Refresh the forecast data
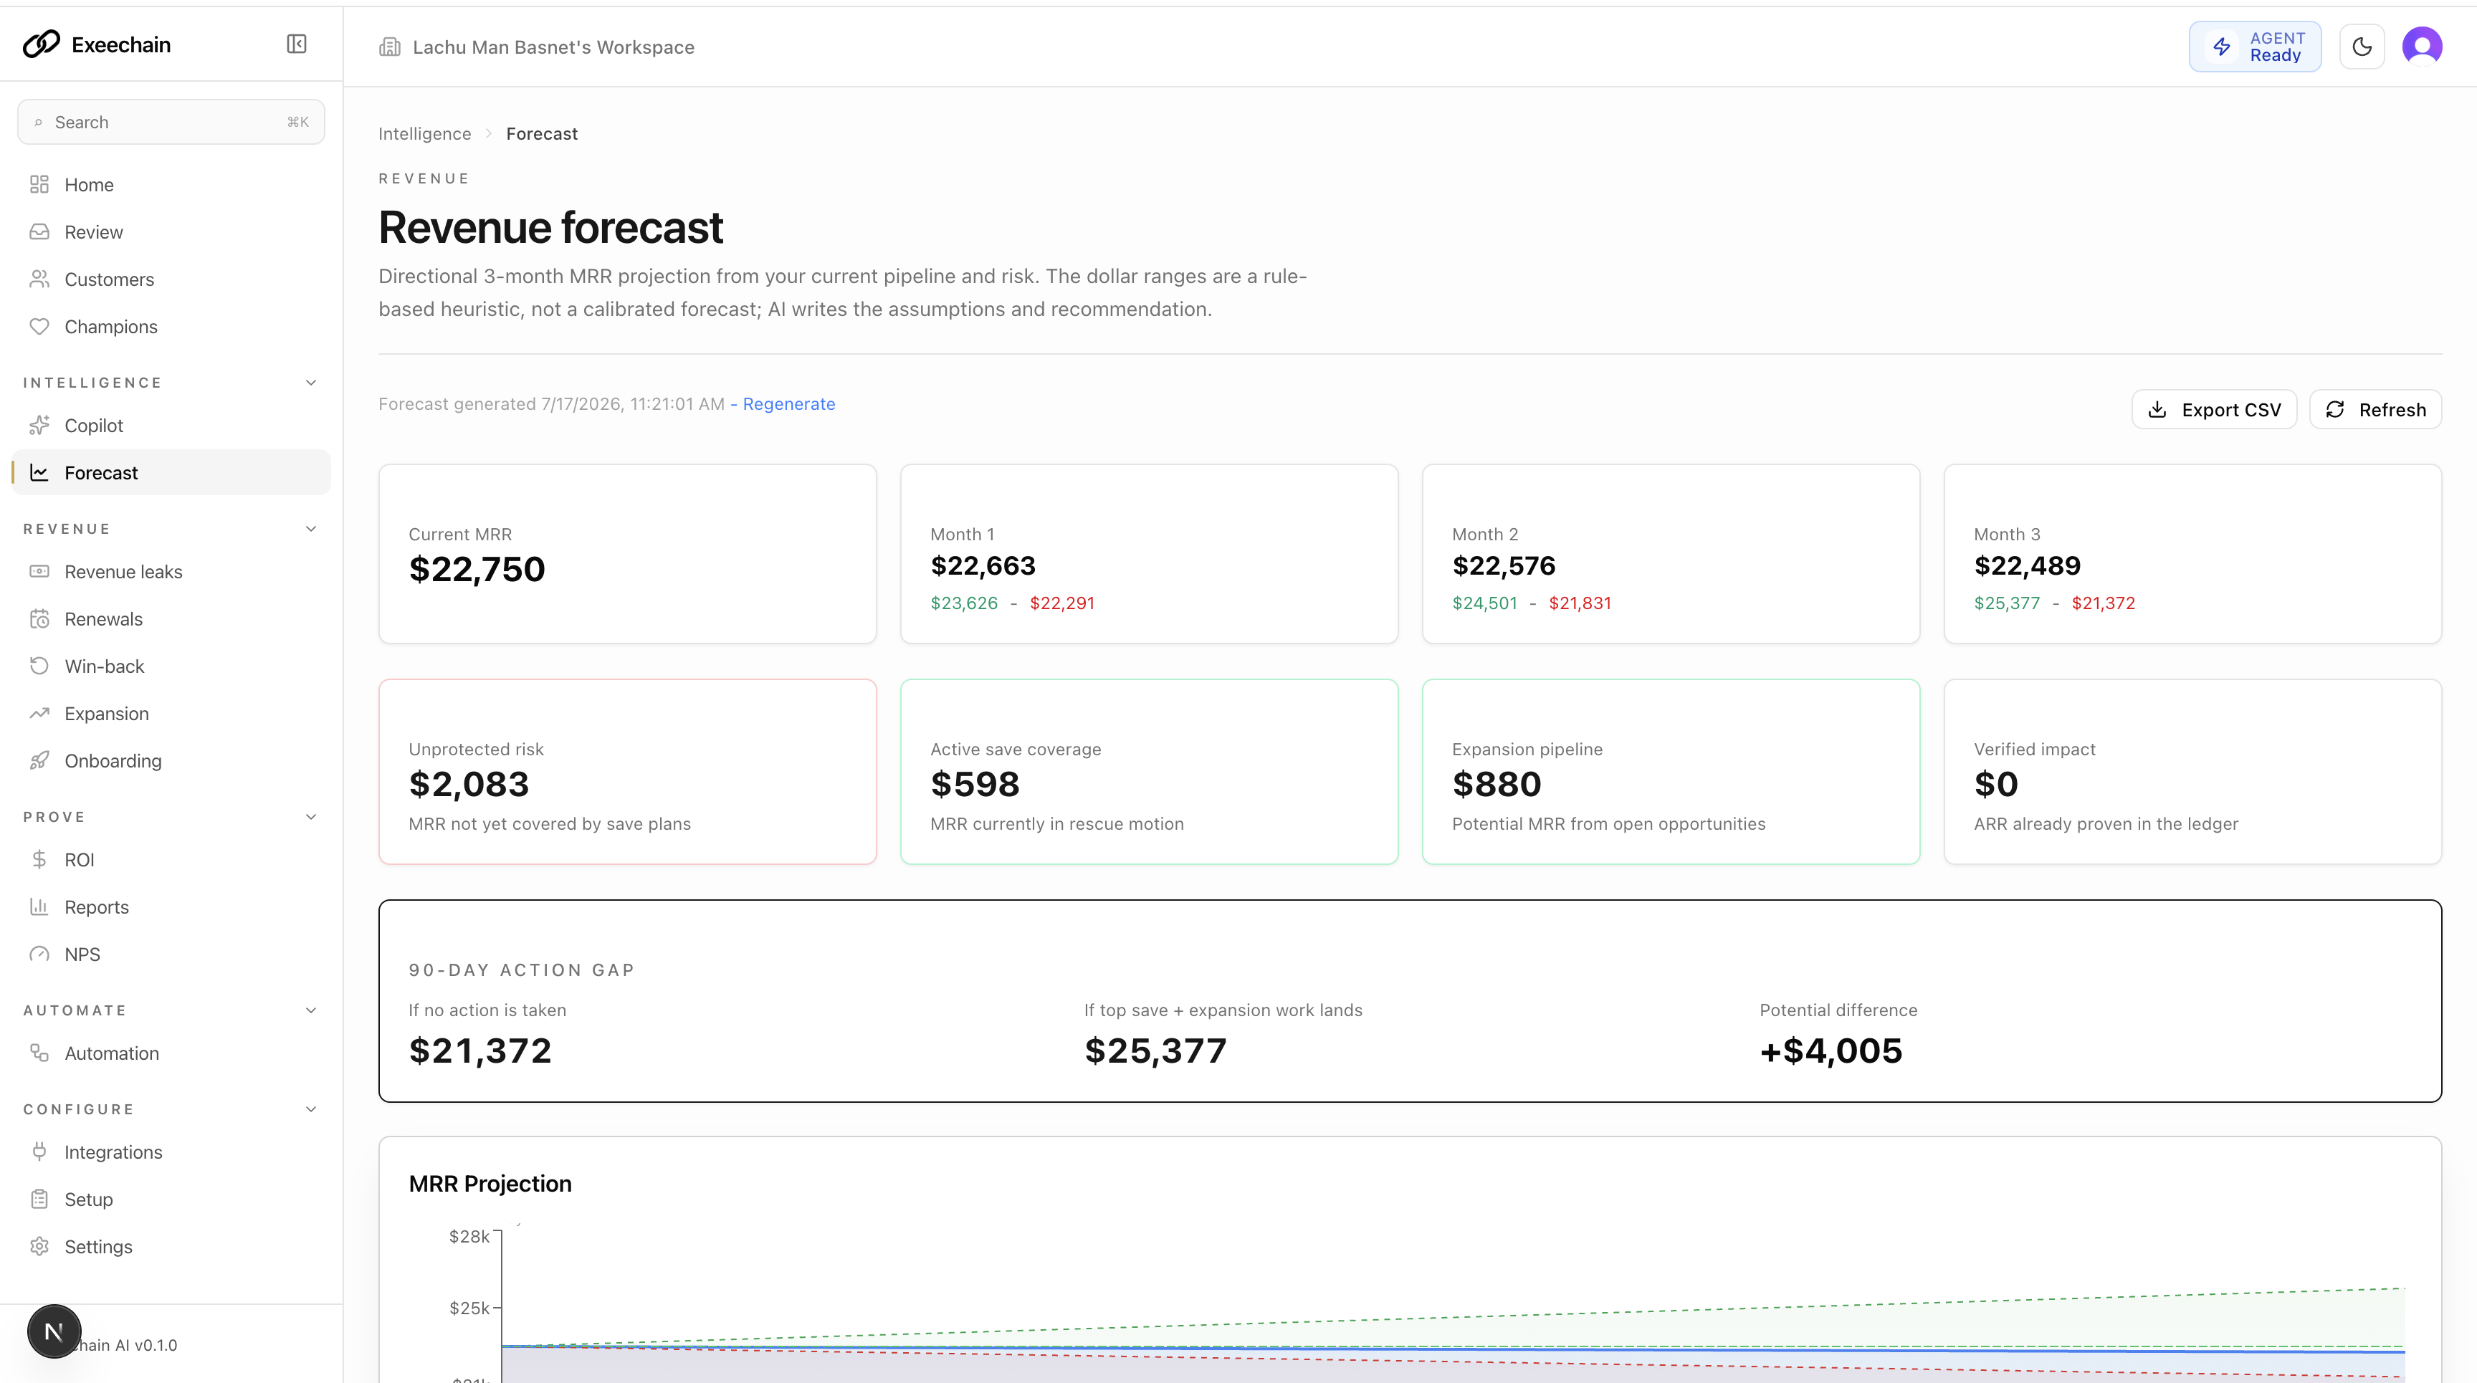The height and width of the screenshot is (1383, 2477). [2375, 409]
